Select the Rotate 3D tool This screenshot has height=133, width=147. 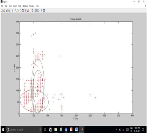point(23,10)
